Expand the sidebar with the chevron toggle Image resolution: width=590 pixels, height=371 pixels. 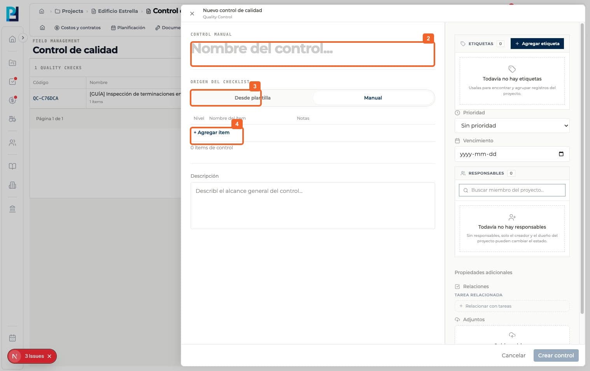[23, 38]
